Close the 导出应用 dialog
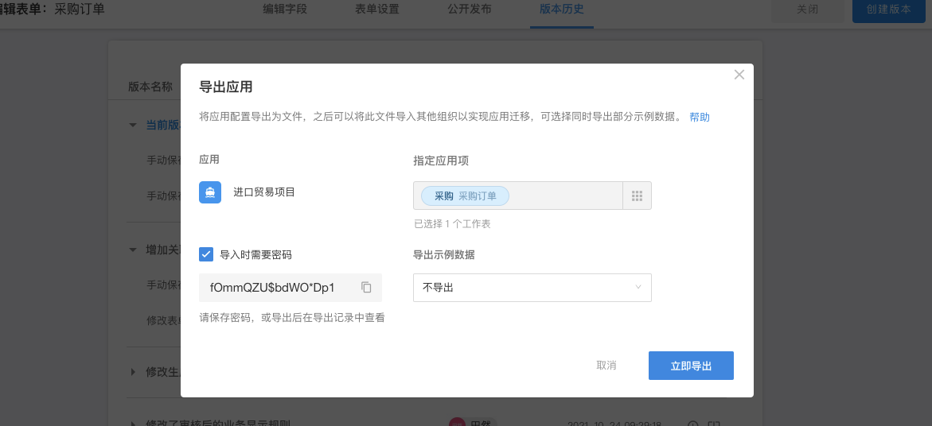 (x=739, y=75)
